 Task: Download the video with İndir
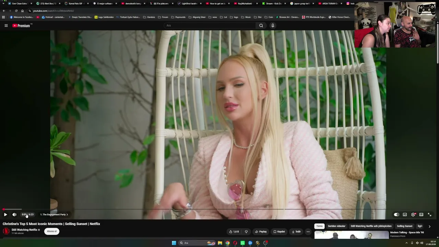pos(296,232)
